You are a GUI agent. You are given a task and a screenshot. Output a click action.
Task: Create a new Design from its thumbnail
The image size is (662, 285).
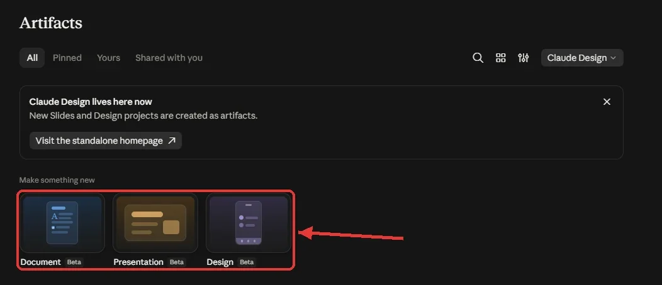click(248, 223)
